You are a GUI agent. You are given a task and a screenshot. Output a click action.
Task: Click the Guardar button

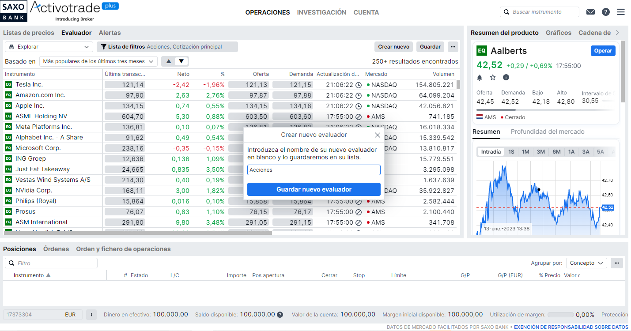click(x=430, y=47)
